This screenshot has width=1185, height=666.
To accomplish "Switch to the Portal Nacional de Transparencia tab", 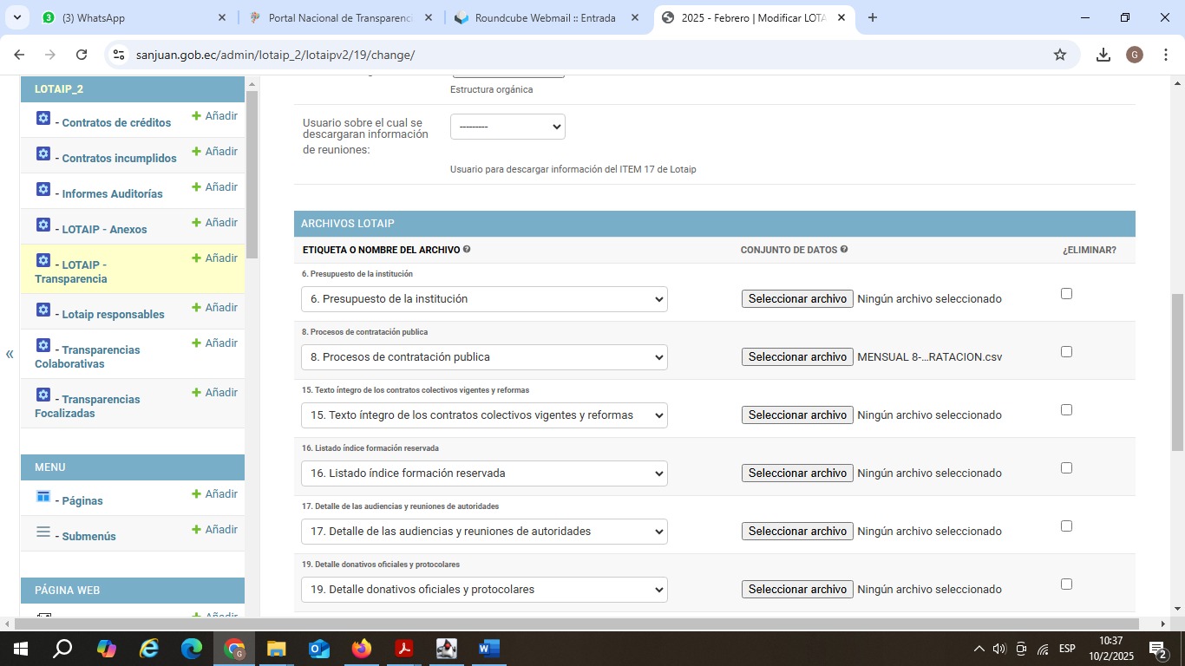I will [x=340, y=17].
